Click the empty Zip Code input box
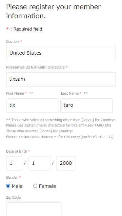The width and height of the screenshot is (122, 216). (34, 210)
